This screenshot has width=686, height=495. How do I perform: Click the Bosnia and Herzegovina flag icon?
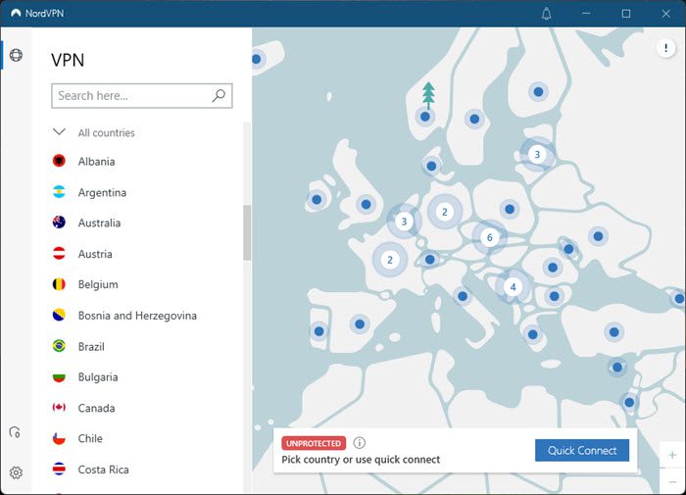tap(59, 315)
